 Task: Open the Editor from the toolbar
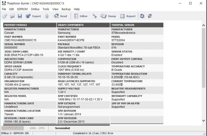point(81,16)
